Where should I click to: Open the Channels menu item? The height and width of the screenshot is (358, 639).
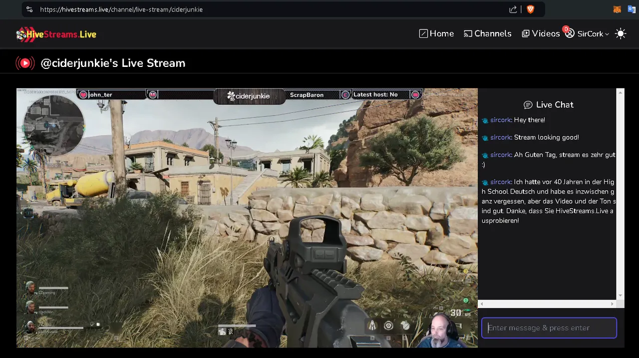tap(487, 33)
